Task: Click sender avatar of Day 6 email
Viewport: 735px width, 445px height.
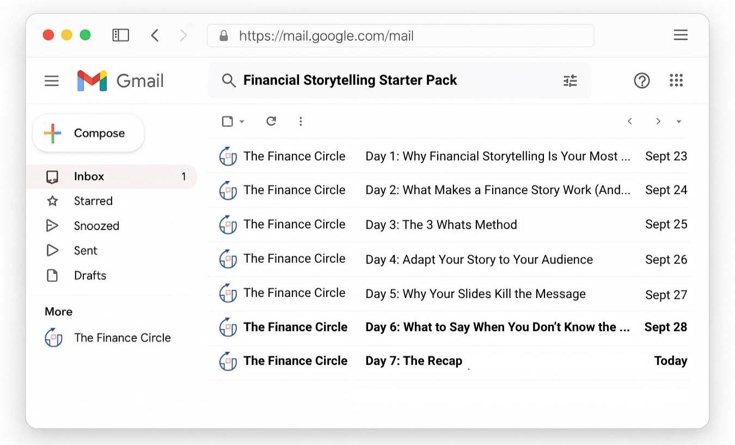Action: (228, 327)
